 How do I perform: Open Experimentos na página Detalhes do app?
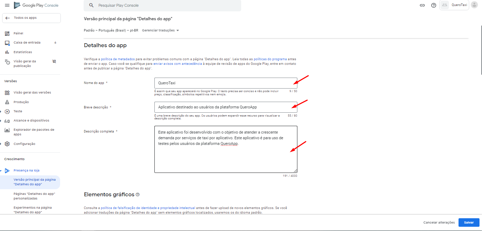click(33, 210)
